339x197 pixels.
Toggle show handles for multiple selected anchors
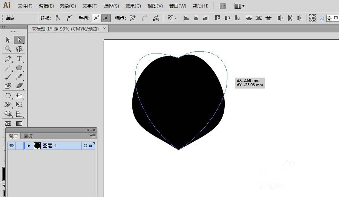(x=97, y=18)
